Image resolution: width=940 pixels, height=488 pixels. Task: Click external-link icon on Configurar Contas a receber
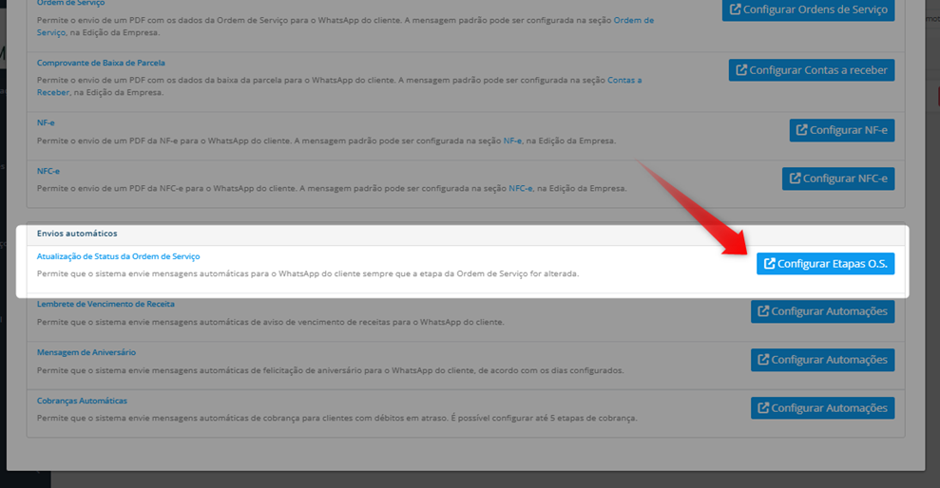coord(741,70)
